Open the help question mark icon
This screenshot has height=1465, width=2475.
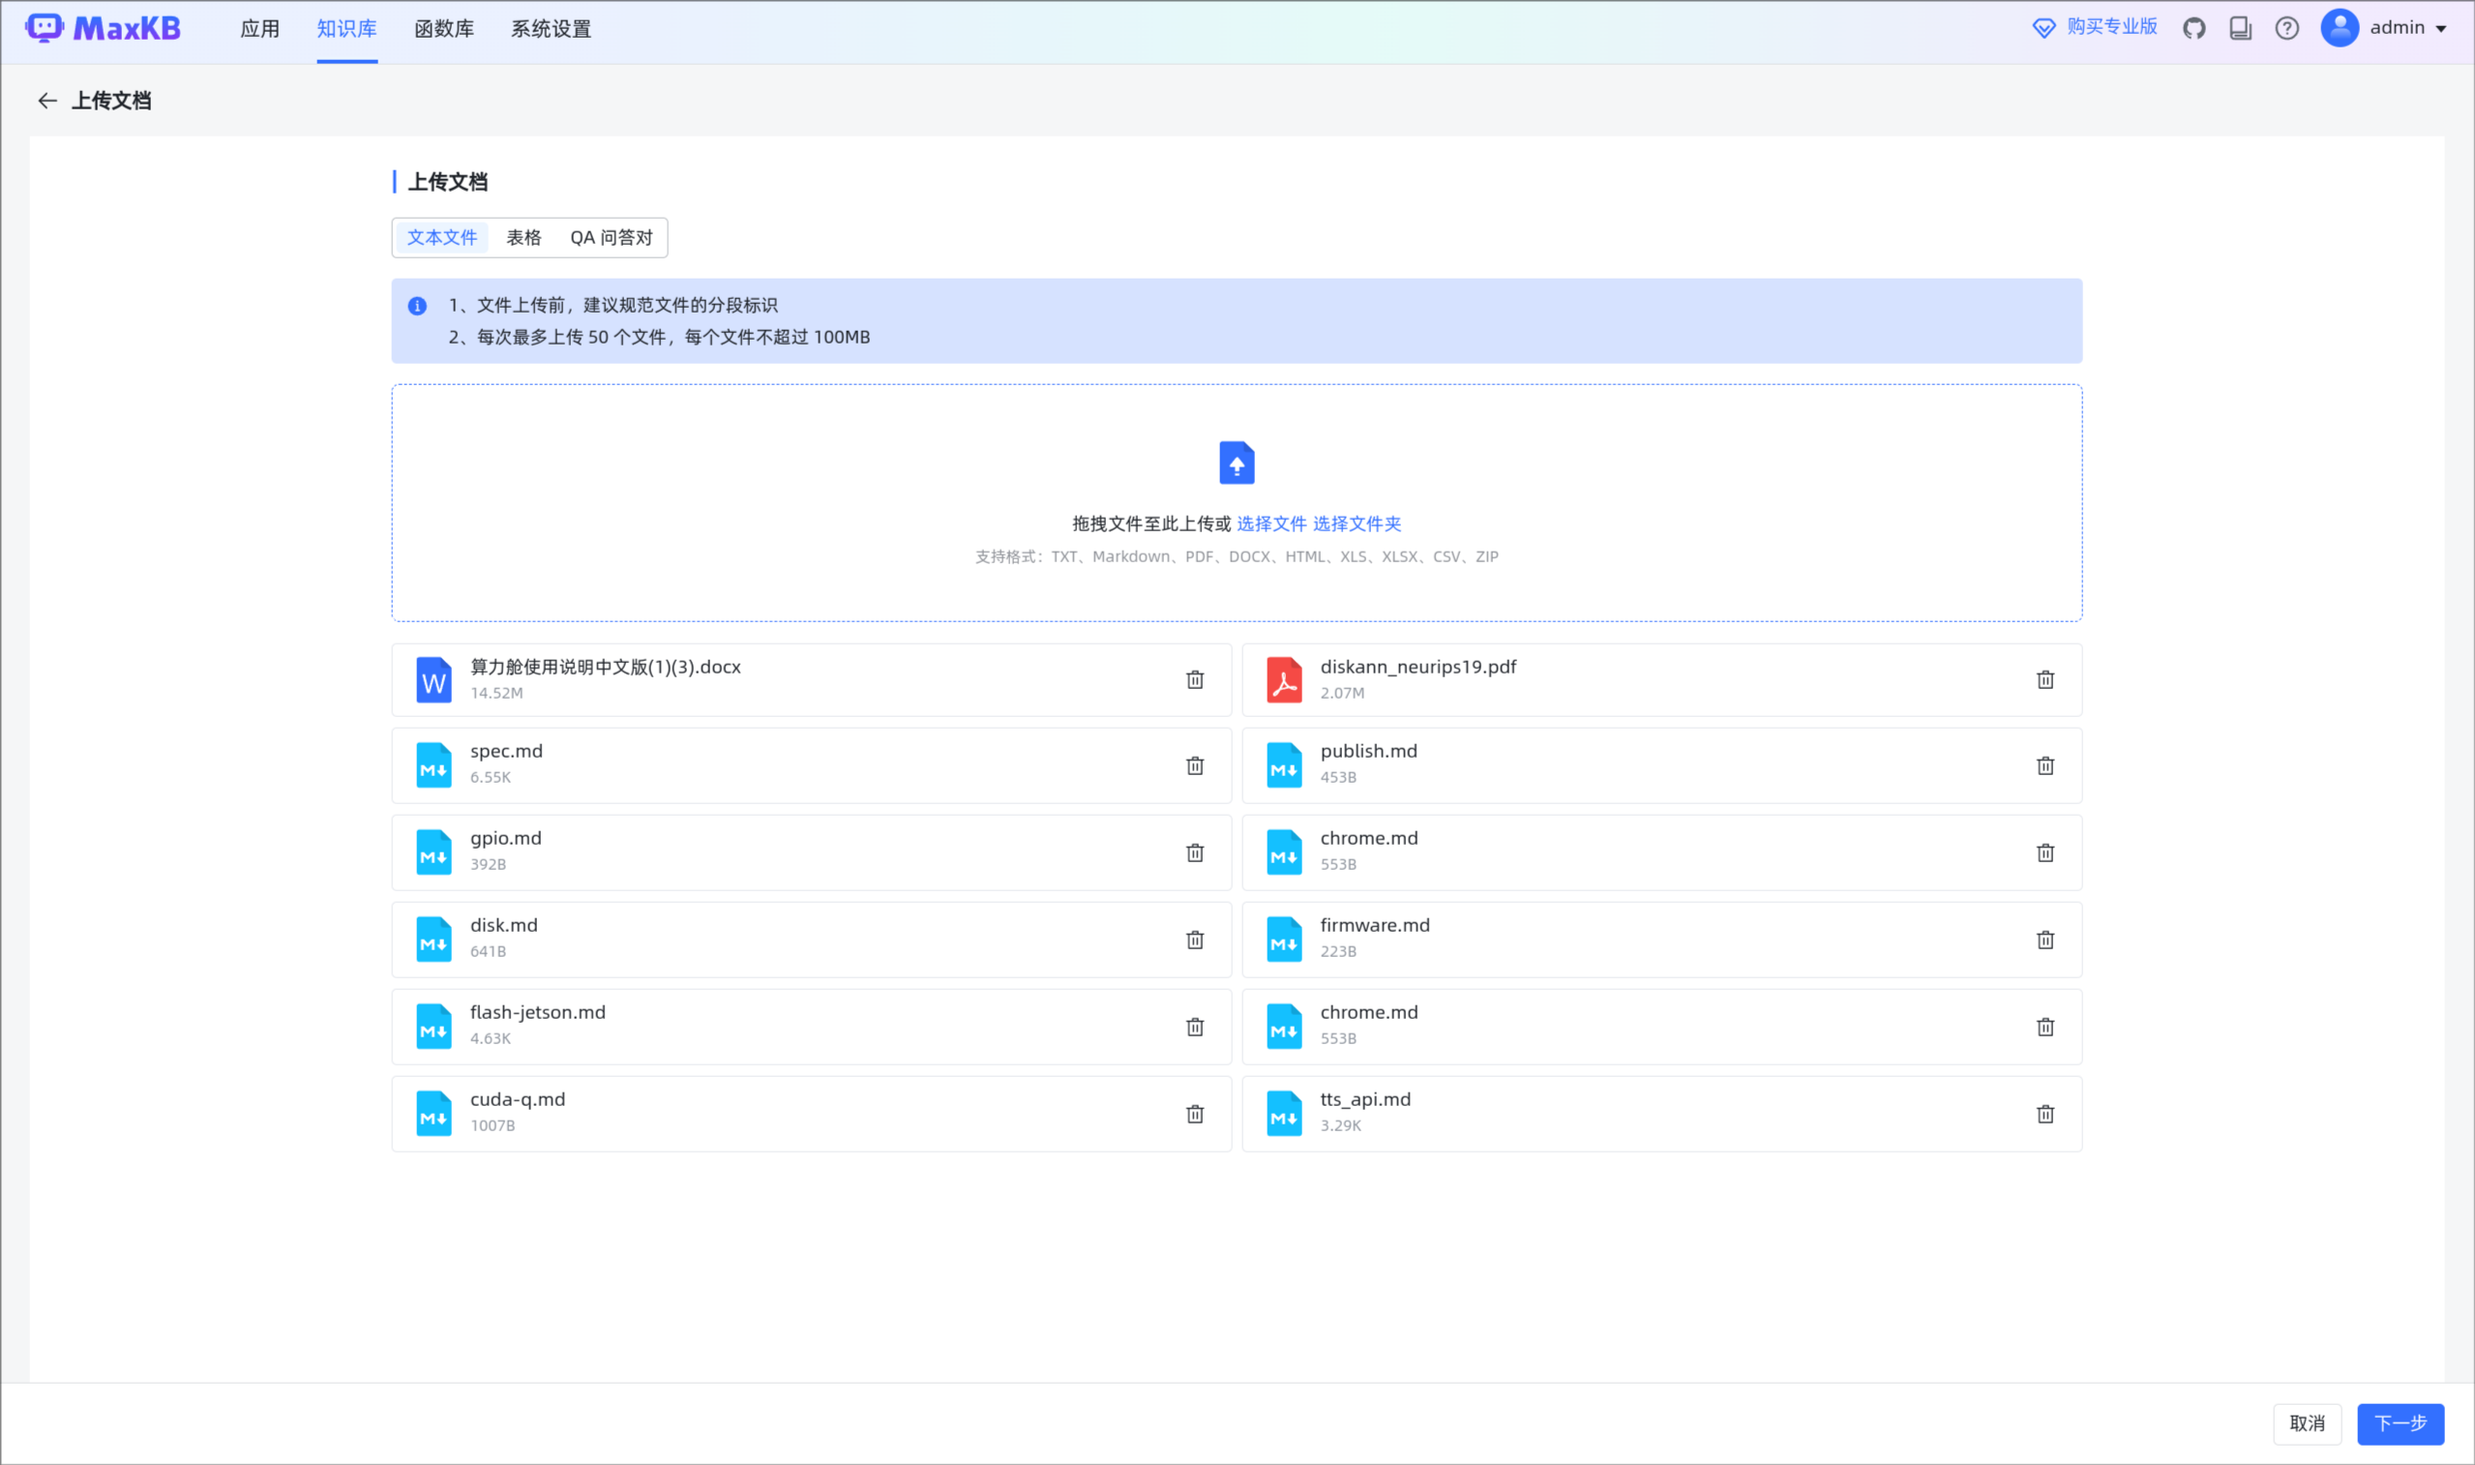2286,29
